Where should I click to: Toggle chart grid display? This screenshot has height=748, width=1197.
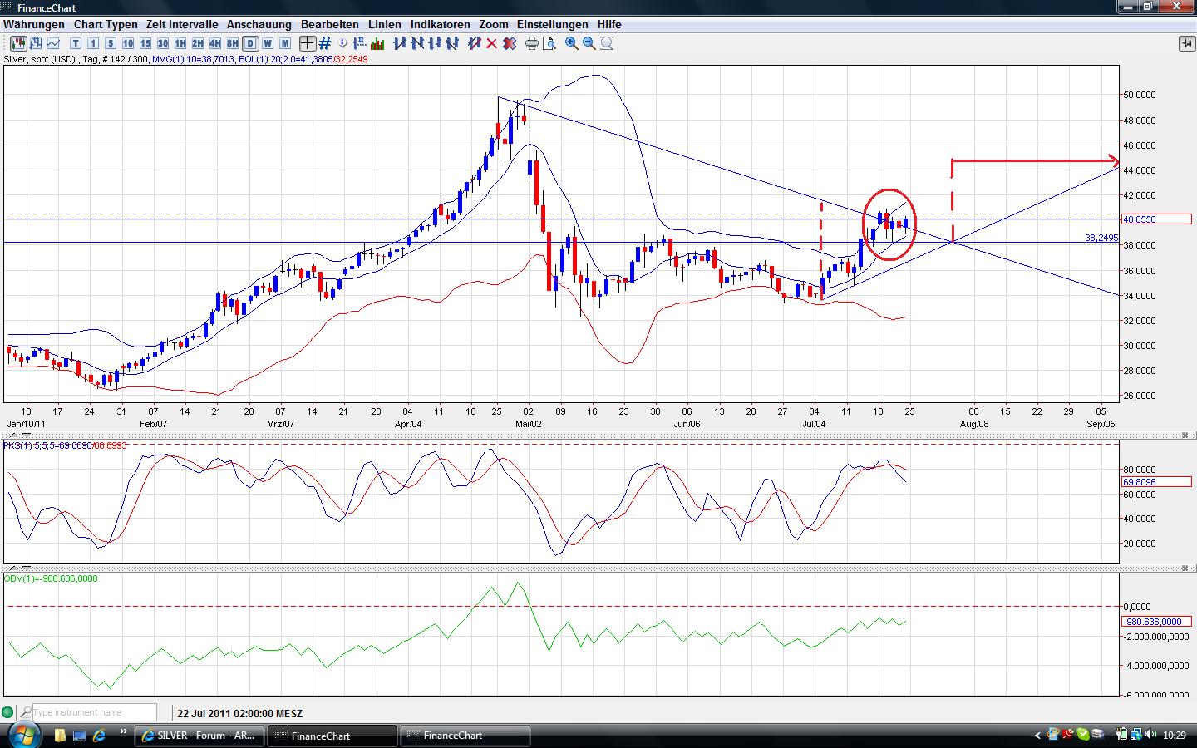point(325,43)
